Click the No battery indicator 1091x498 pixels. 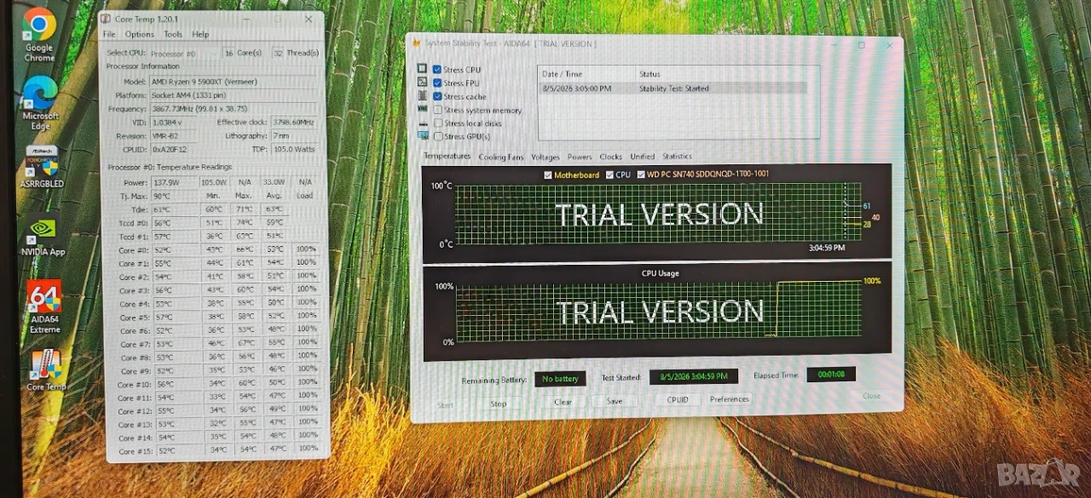tap(560, 379)
